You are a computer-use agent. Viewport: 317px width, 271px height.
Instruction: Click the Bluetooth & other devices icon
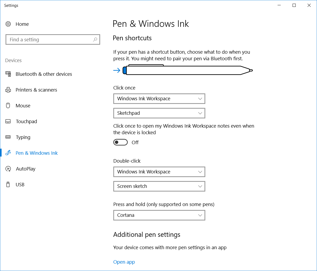tap(8, 74)
